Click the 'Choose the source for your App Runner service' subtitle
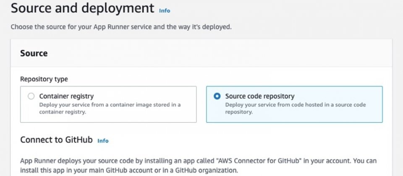The image size is (403, 176). point(121,27)
